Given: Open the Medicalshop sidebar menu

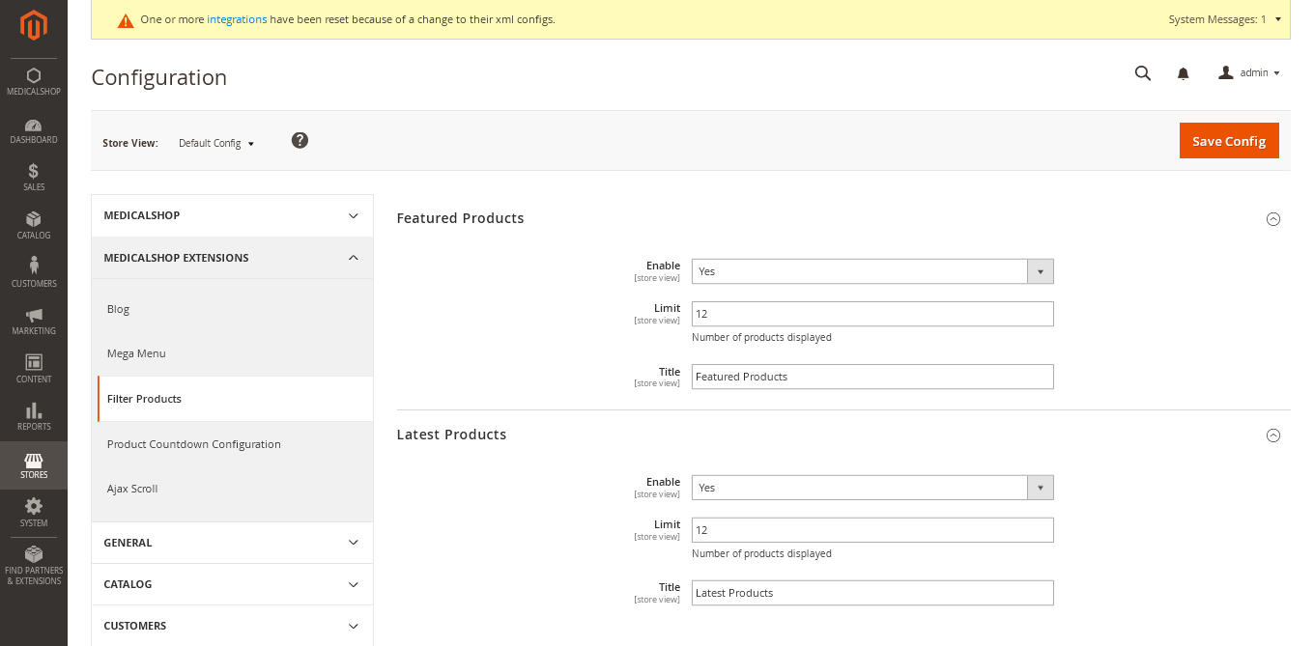Looking at the screenshot, I should pos(34,81).
